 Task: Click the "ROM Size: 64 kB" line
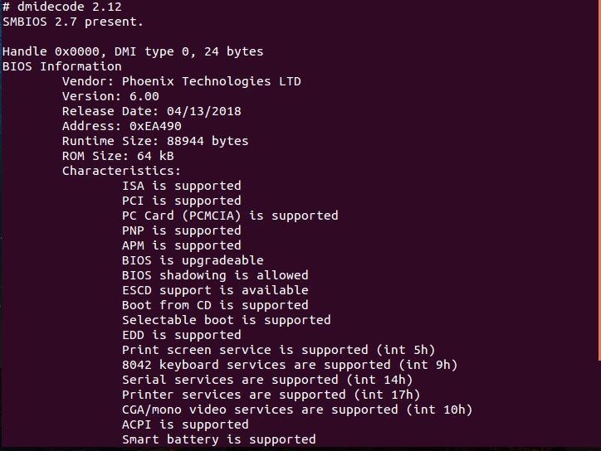point(118,156)
